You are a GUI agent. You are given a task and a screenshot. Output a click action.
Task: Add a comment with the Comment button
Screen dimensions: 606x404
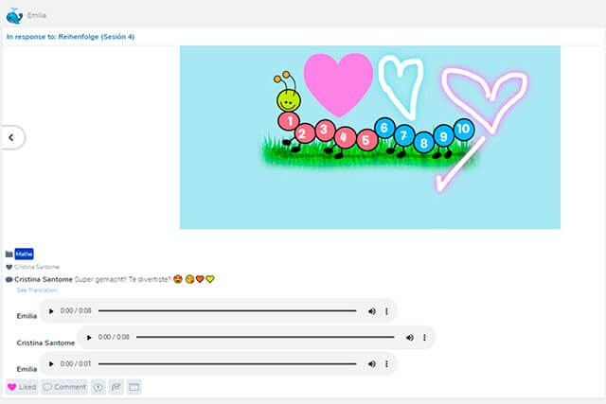64,387
